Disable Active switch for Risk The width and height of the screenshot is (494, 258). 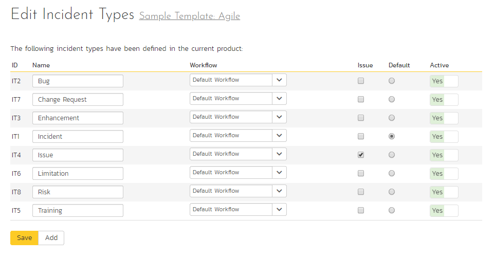click(444, 192)
